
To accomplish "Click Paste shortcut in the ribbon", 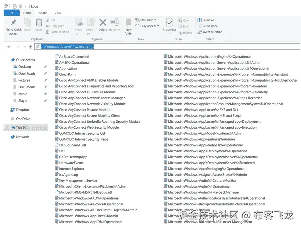I will point(58,32).
